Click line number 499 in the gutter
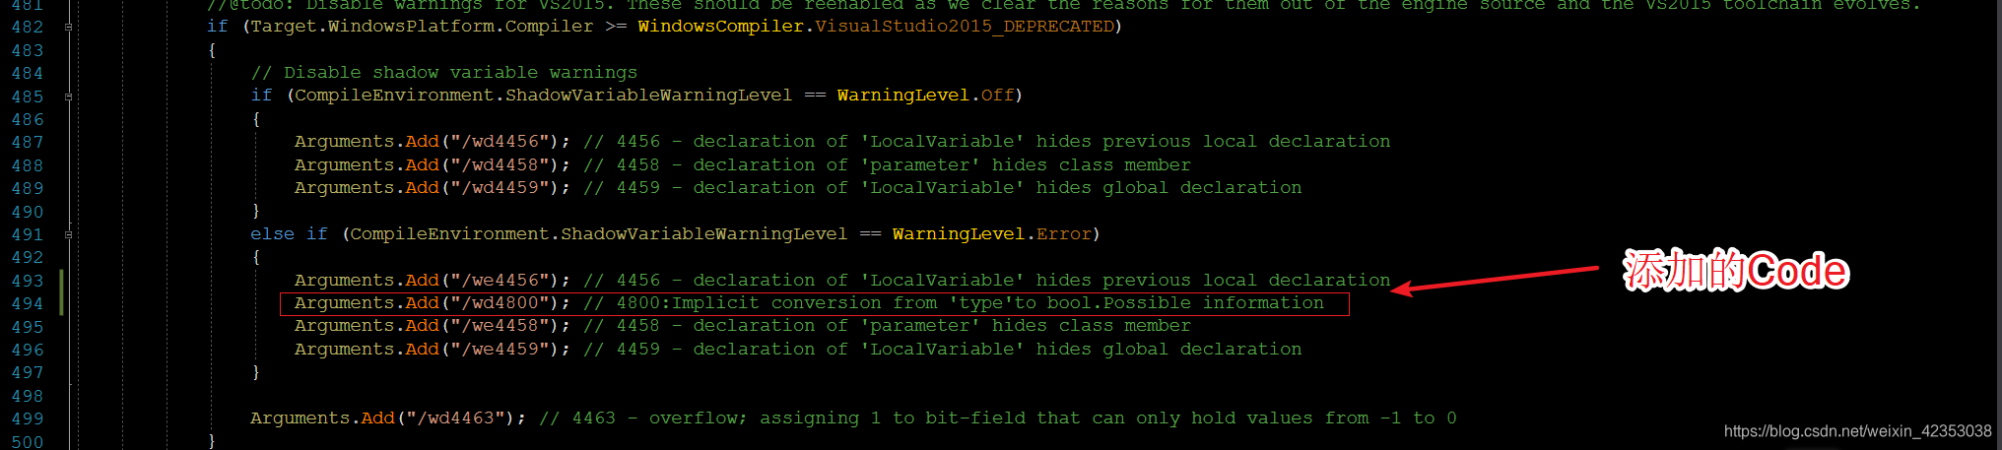Screen dimensions: 2002x450 coord(28,418)
